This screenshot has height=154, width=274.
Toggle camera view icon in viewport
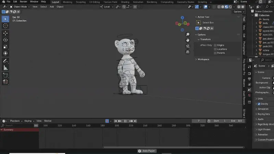pos(188,46)
